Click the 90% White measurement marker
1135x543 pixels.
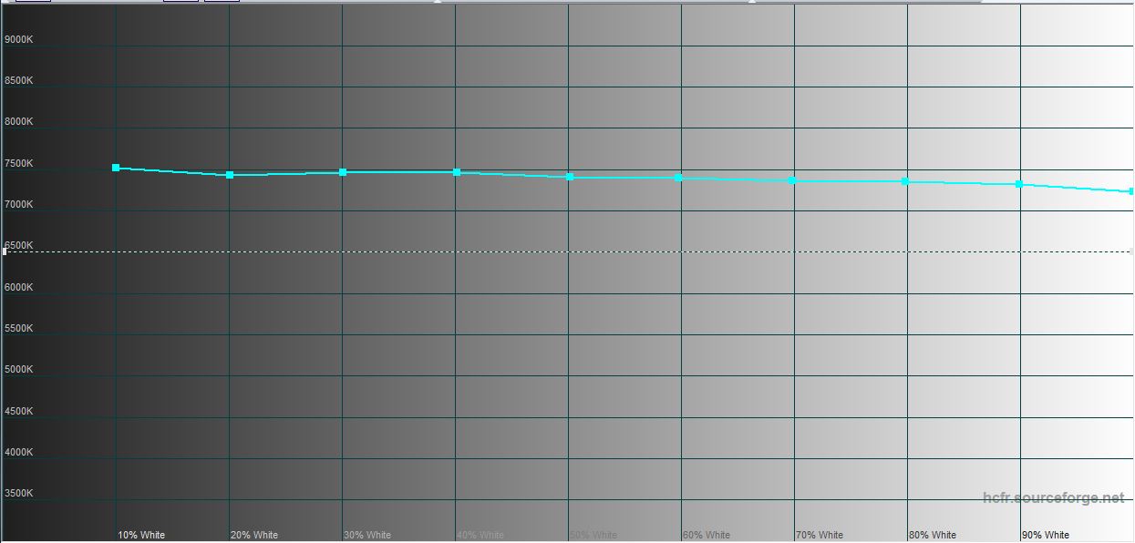point(1019,184)
